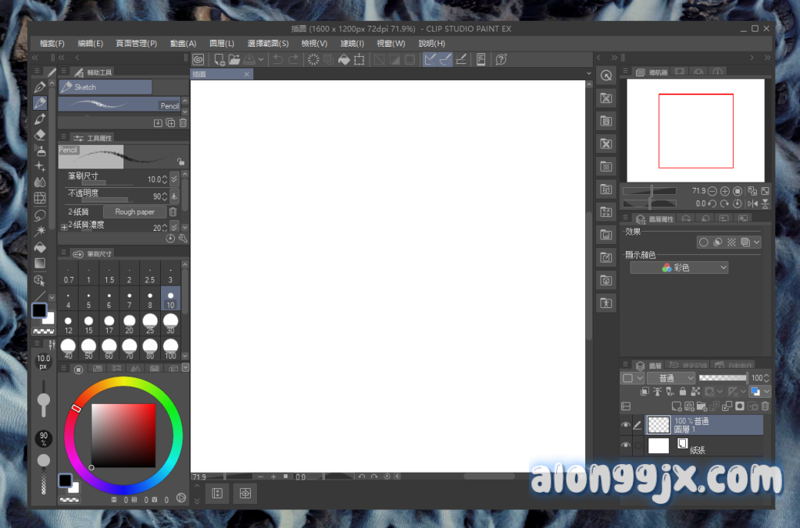Delete the selected layer with trash icon
The width and height of the screenshot is (800, 528).
765,406
